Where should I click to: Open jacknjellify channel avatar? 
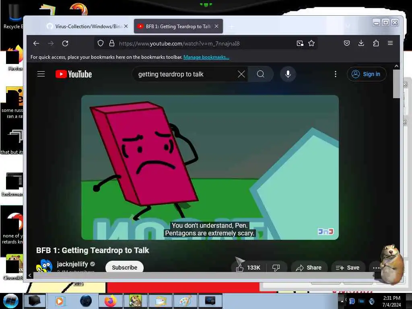click(44, 266)
